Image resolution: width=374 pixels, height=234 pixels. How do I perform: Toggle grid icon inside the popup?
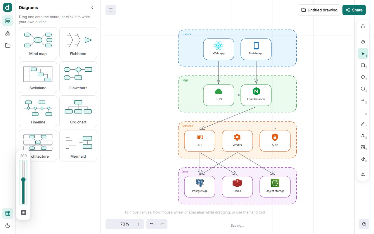(x=23, y=213)
